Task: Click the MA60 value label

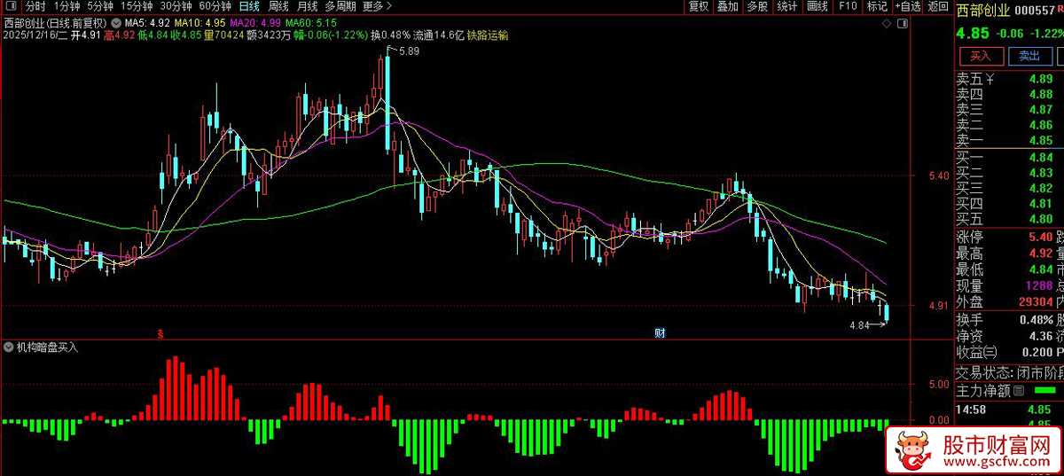Action: [312, 21]
